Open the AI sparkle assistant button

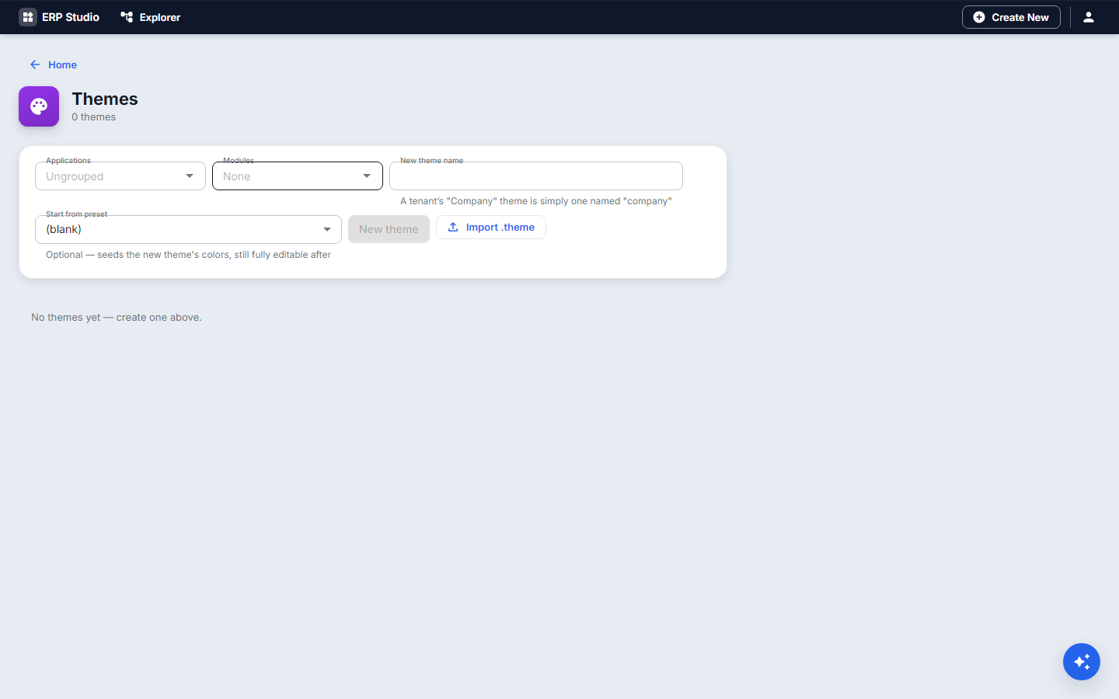1082,662
